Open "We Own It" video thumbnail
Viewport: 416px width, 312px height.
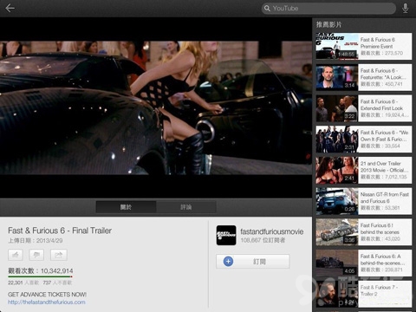(x=337, y=140)
